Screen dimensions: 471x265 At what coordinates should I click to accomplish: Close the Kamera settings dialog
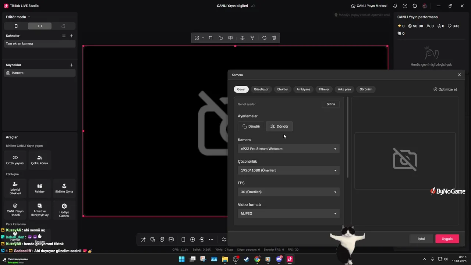(x=459, y=75)
